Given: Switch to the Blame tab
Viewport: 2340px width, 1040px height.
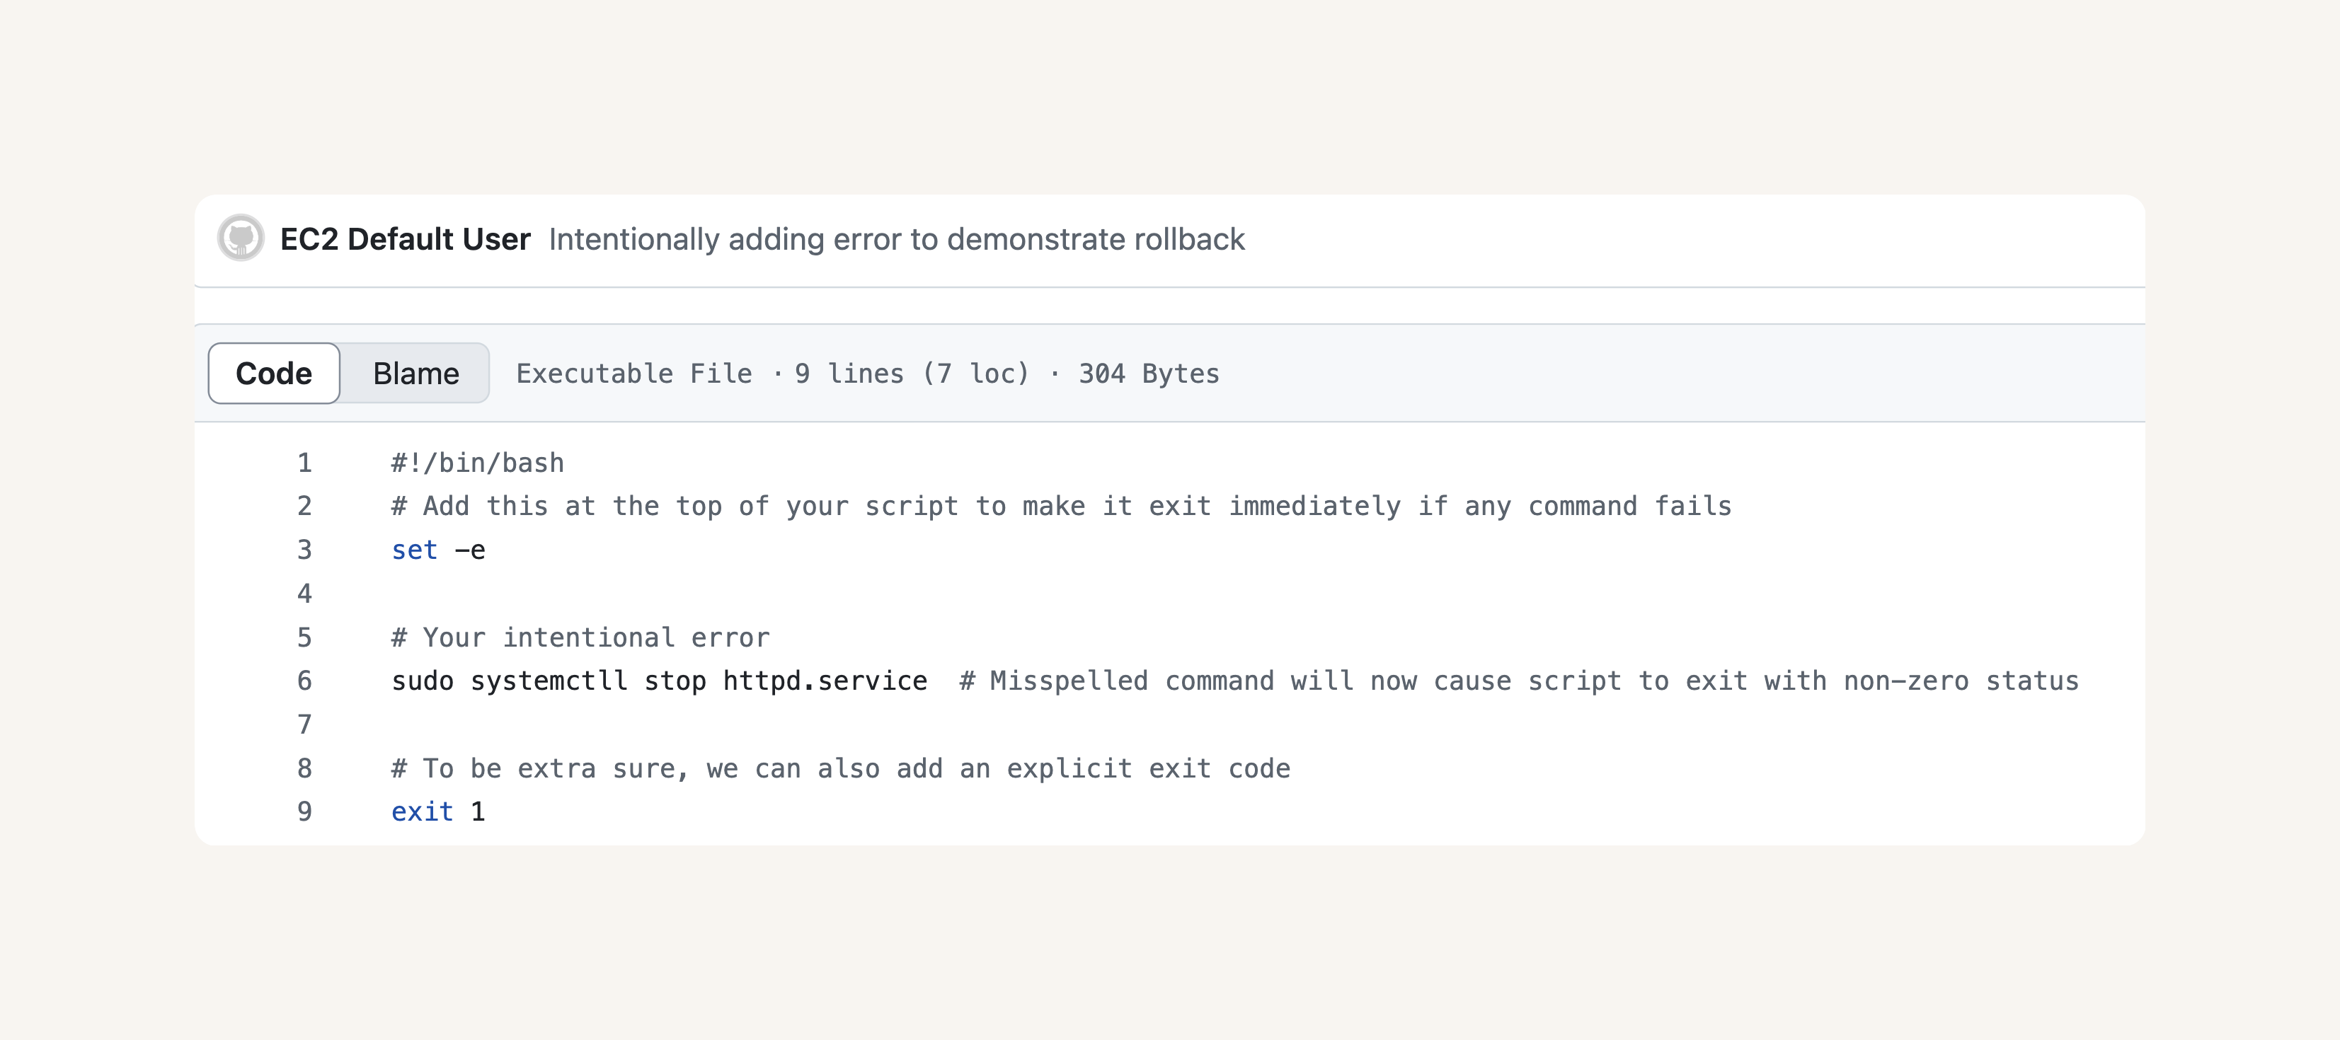Looking at the screenshot, I should 416,374.
